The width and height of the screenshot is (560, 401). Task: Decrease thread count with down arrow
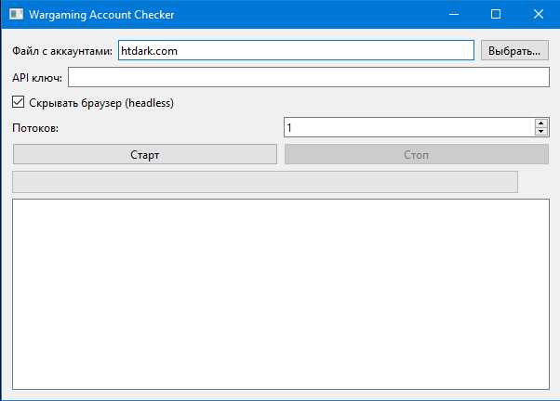[x=541, y=132]
